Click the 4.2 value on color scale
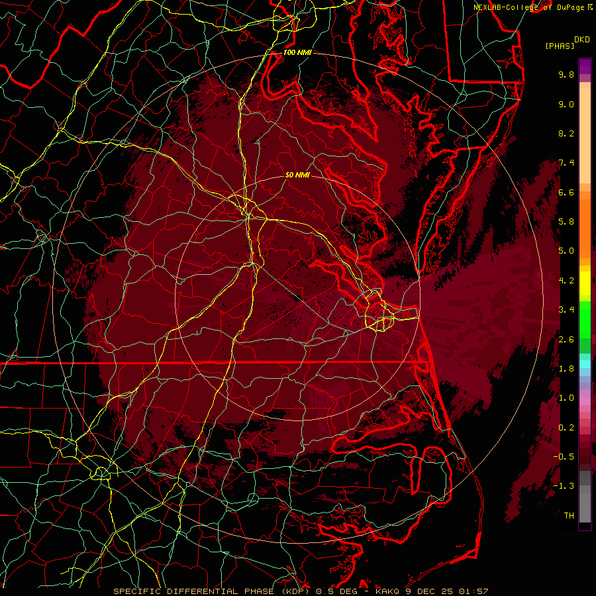Image resolution: width=596 pixels, height=596 pixels. [x=566, y=280]
